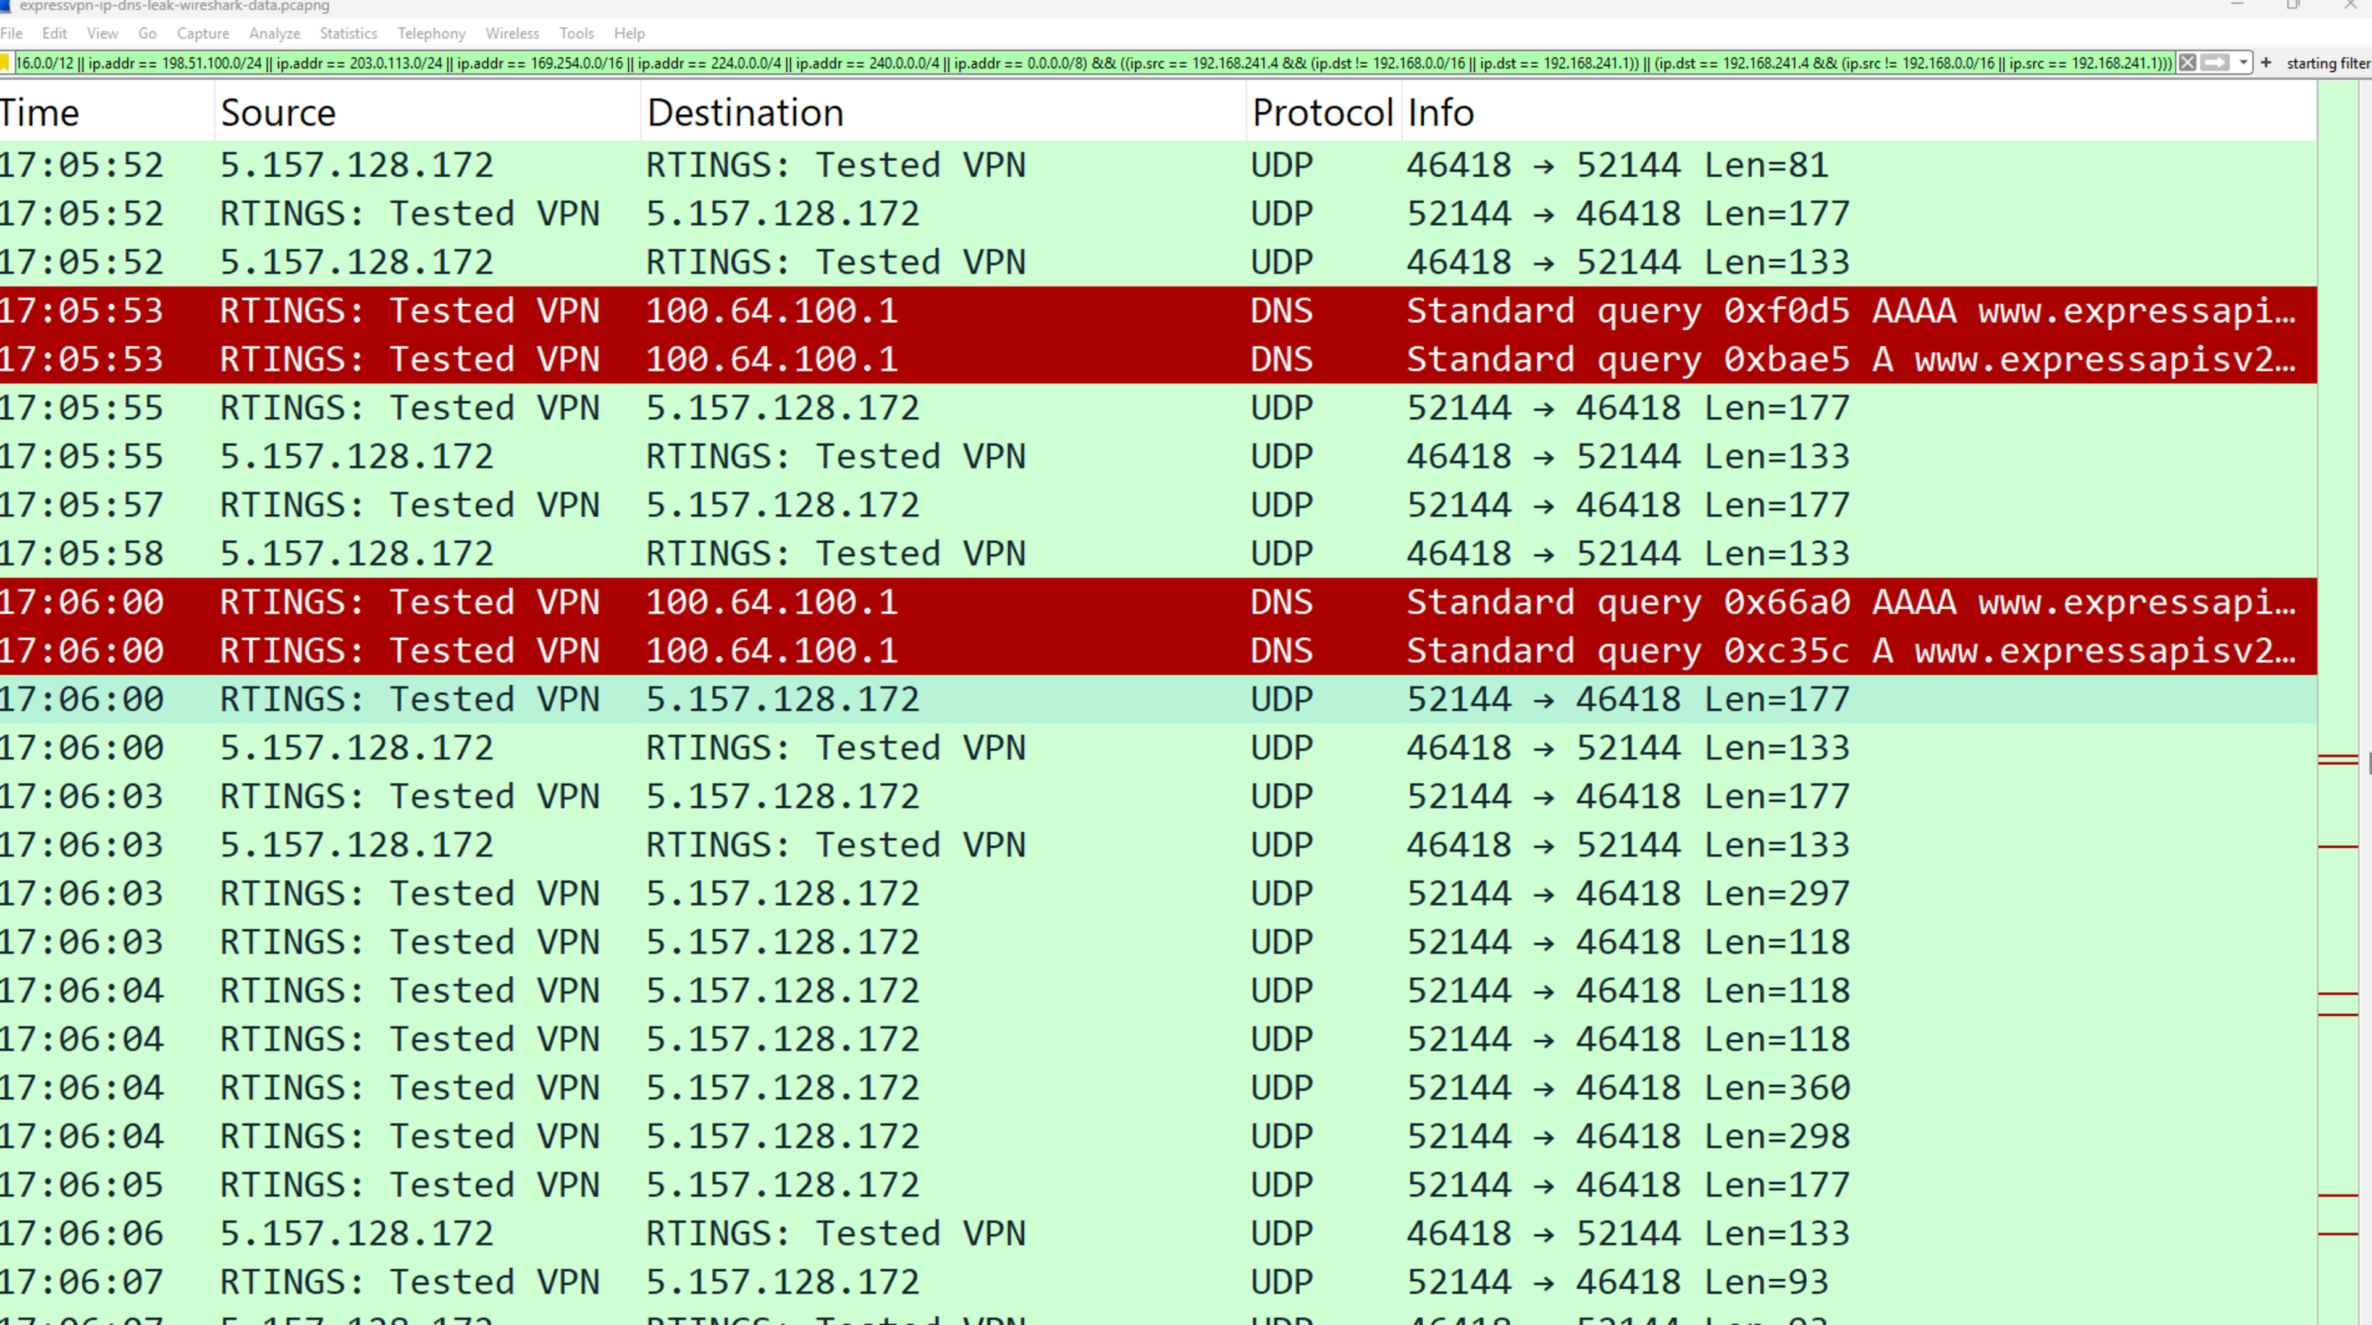
Task: Open the filter history dropdown arrow
Action: pyautogui.click(x=2243, y=62)
